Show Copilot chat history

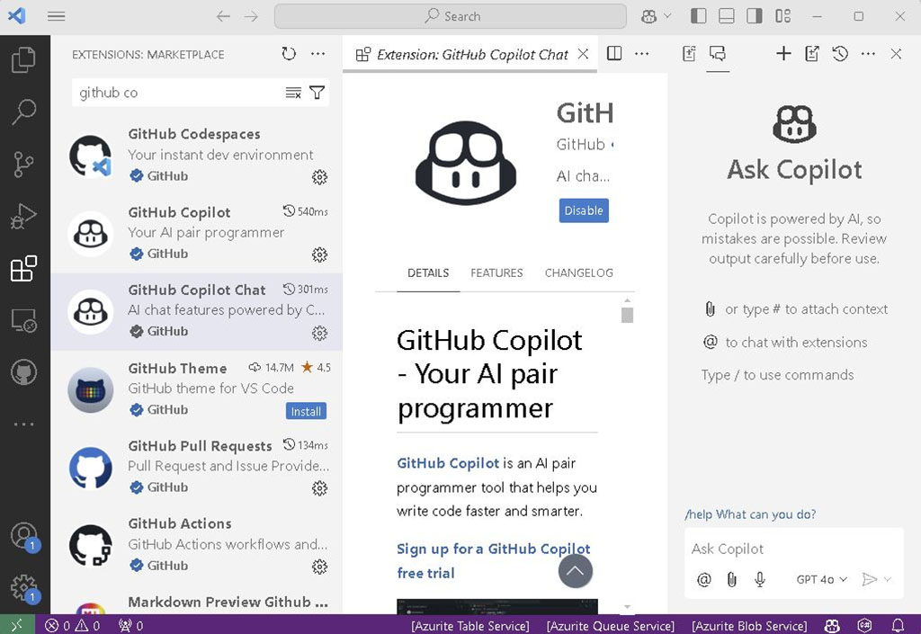(840, 54)
